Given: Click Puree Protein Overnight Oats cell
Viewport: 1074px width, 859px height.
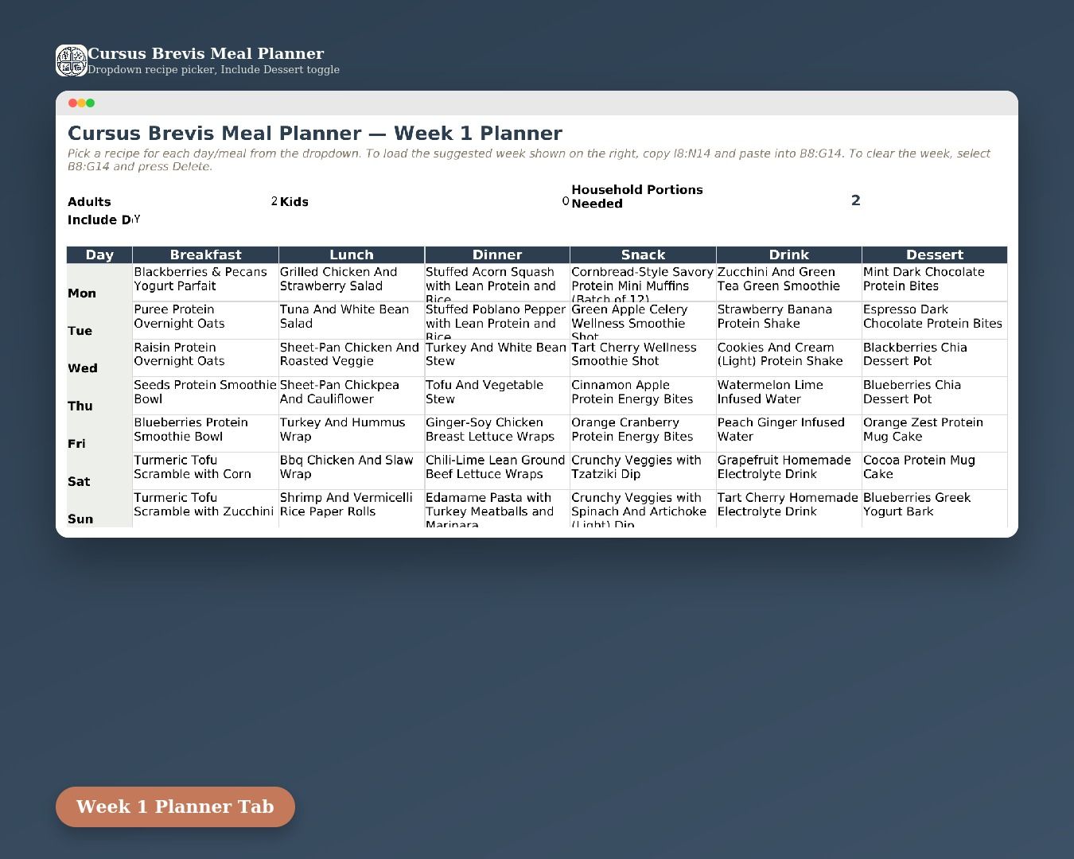Looking at the screenshot, I should pos(205,321).
